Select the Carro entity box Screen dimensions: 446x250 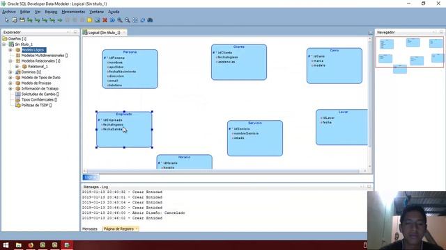tap(334, 66)
